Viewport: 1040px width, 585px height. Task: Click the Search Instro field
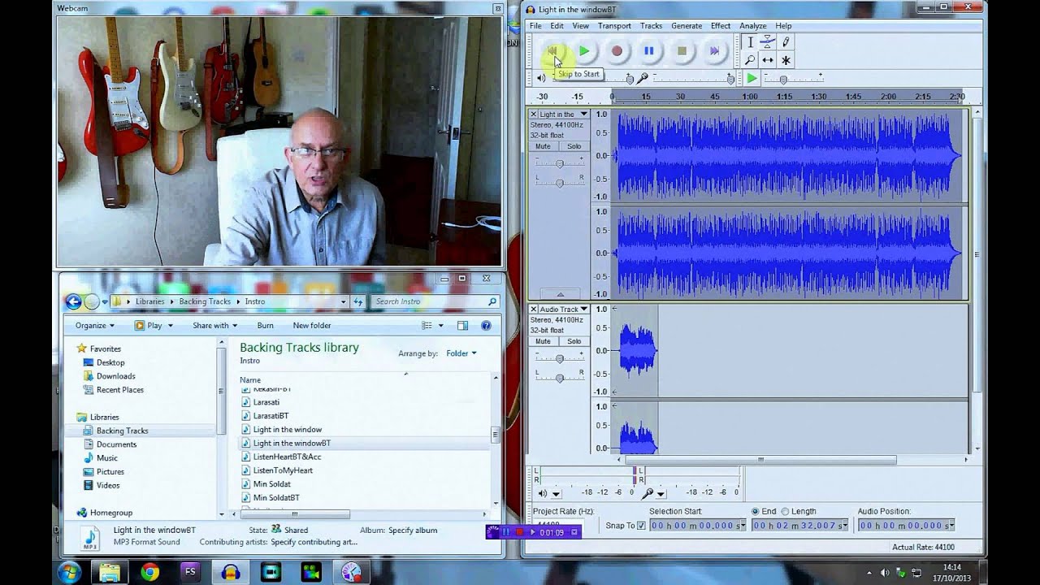(x=435, y=301)
